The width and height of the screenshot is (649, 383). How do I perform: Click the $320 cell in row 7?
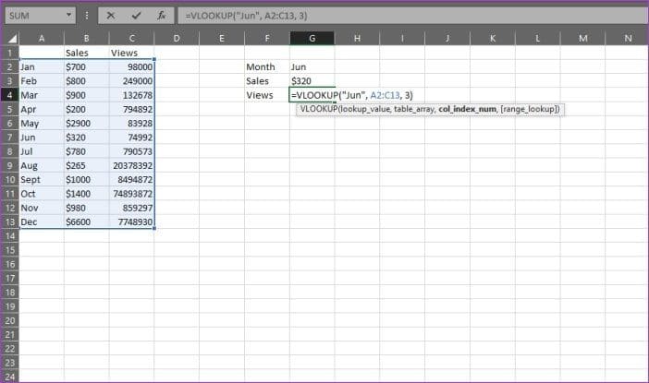click(x=87, y=138)
